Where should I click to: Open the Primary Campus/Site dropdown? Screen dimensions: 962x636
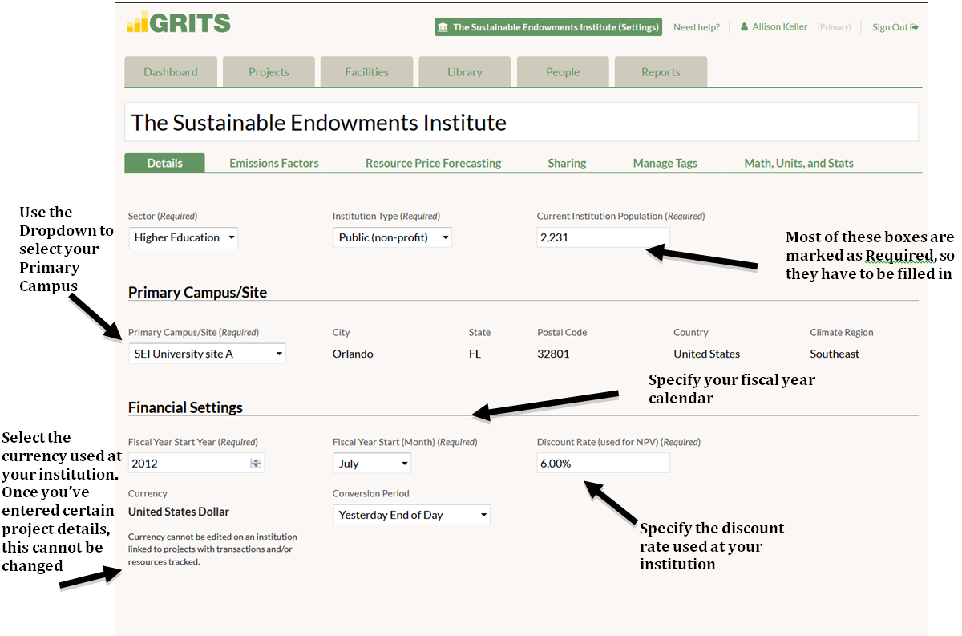[x=207, y=354]
